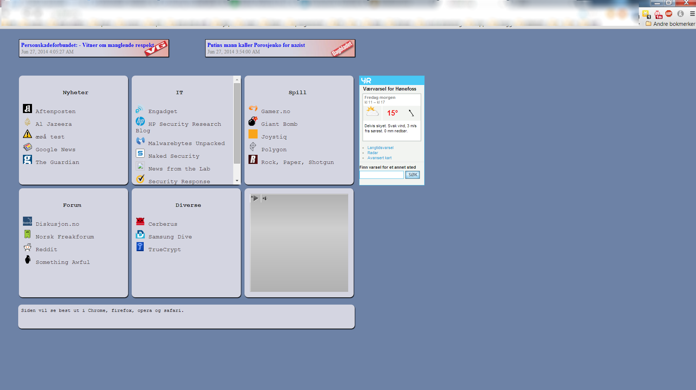
Task: Click the TrueCrypt icon
Action: [x=140, y=247]
